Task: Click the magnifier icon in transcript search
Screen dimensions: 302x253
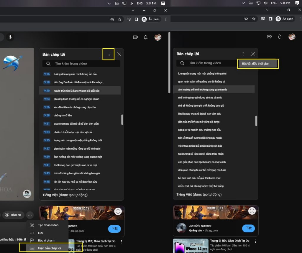Action: point(48,63)
